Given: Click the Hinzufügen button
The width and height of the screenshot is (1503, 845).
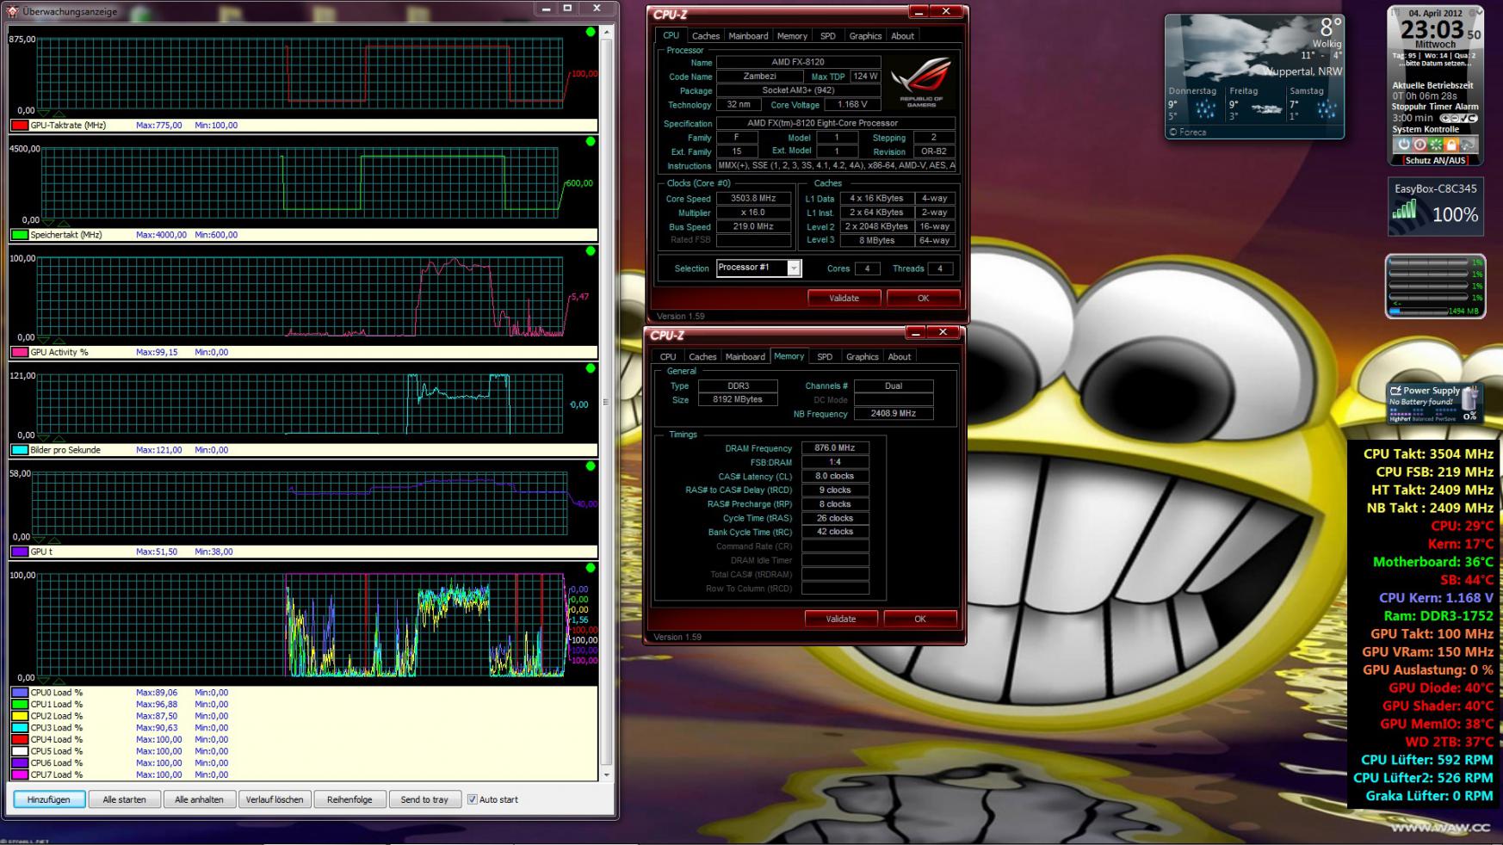Looking at the screenshot, I should coord(49,799).
